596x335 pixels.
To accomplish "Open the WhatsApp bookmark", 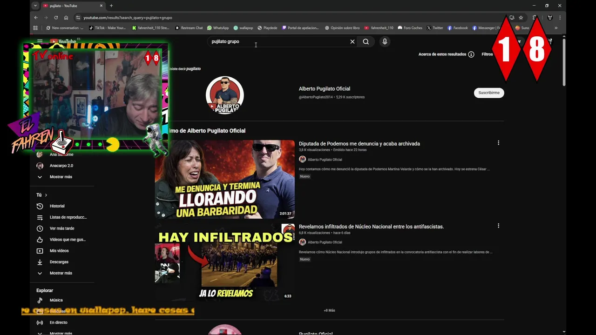I will point(218,28).
